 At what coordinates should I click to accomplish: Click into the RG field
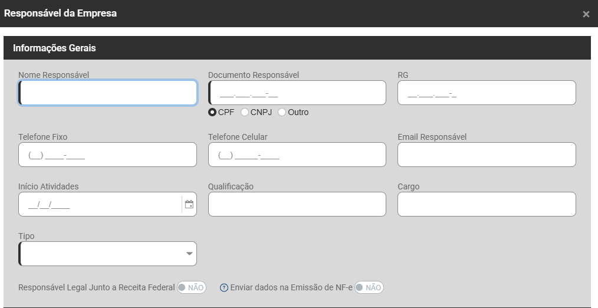click(487, 93)
